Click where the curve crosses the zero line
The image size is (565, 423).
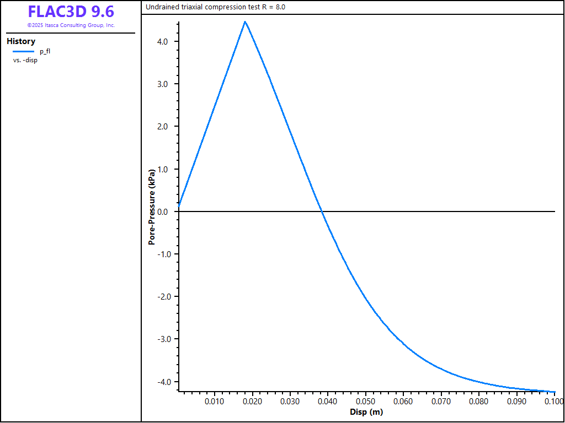click(323, 211)
